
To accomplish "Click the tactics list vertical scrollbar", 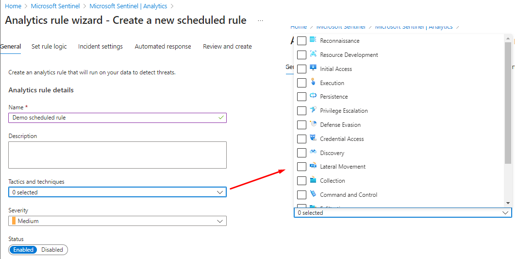I will click(508, 102).
